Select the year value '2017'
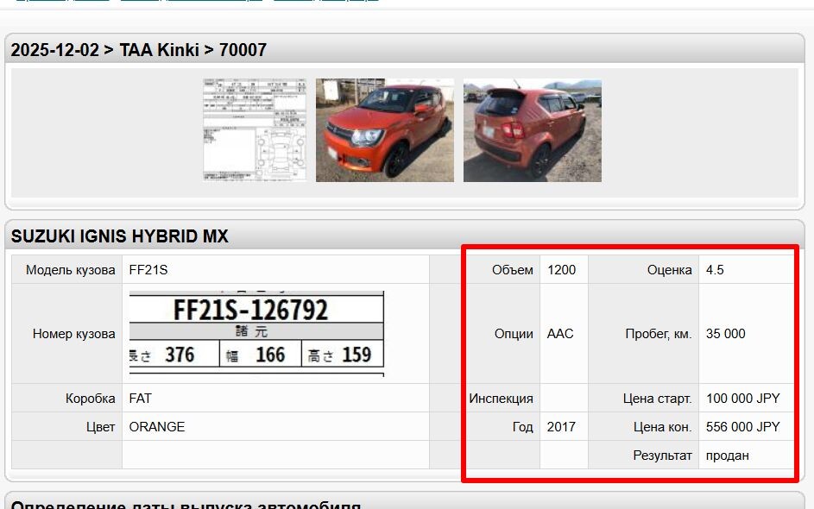 [561, 427]
